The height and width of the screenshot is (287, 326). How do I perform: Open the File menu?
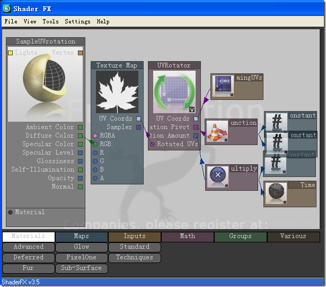tap(11, 21)
